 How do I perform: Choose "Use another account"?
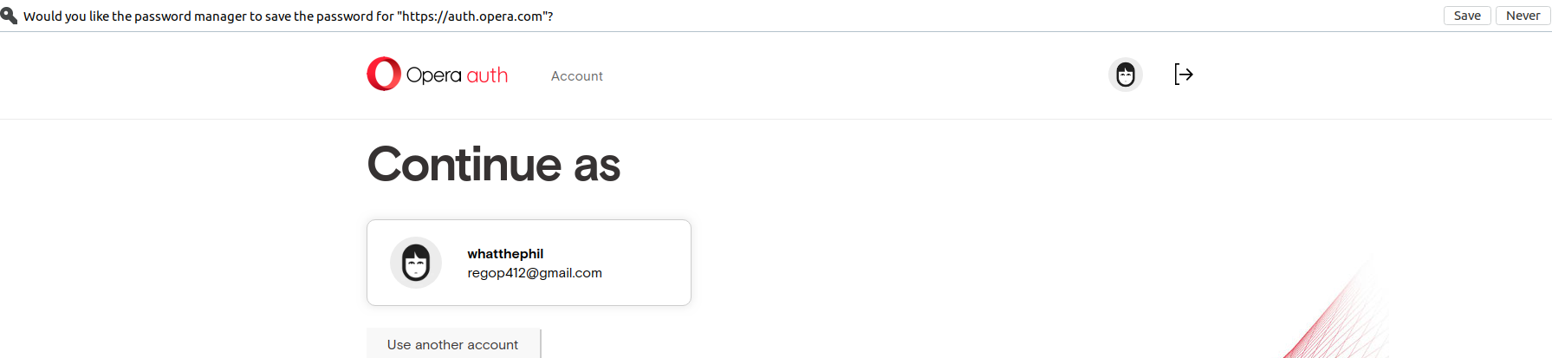452,345
